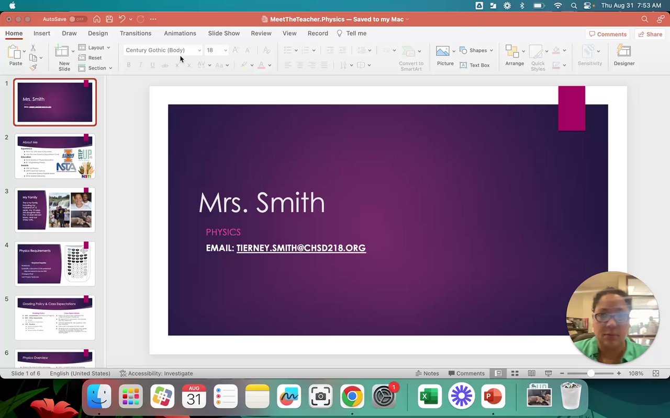670x418 pixels.
Task: Zoom in using the plus button
Action: [619, 374]
